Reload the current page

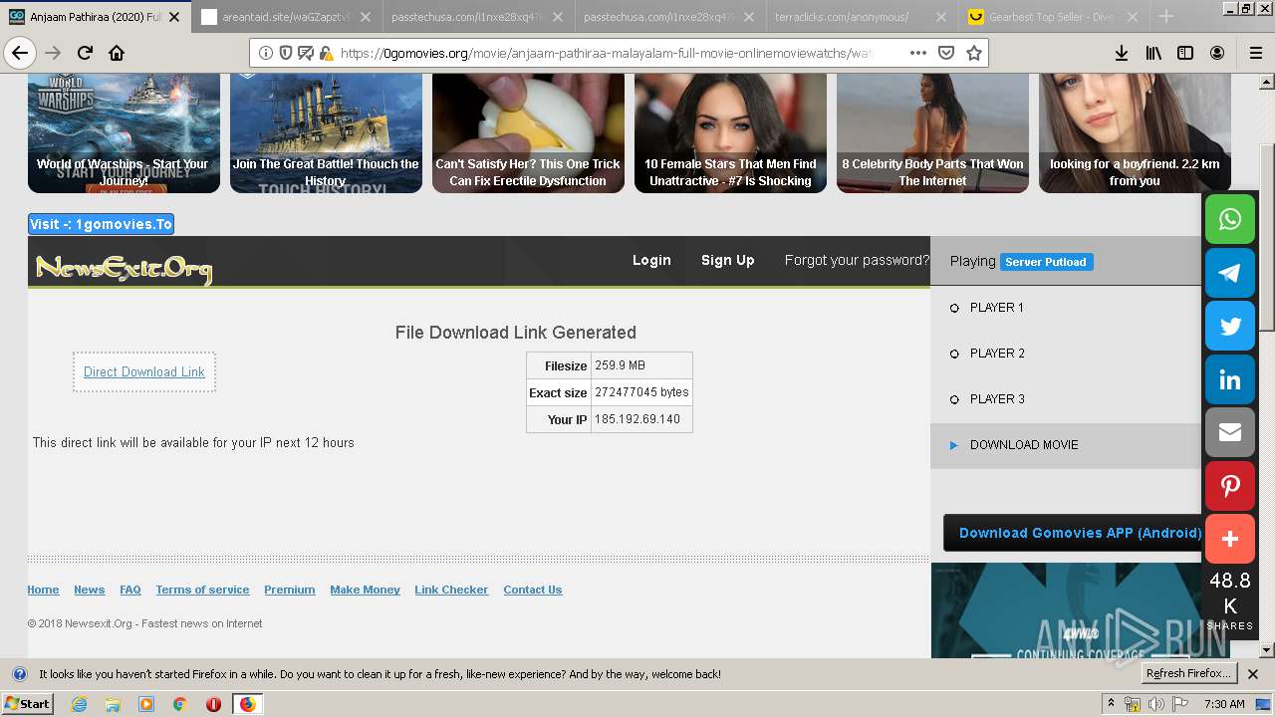[x=85, y=53]
